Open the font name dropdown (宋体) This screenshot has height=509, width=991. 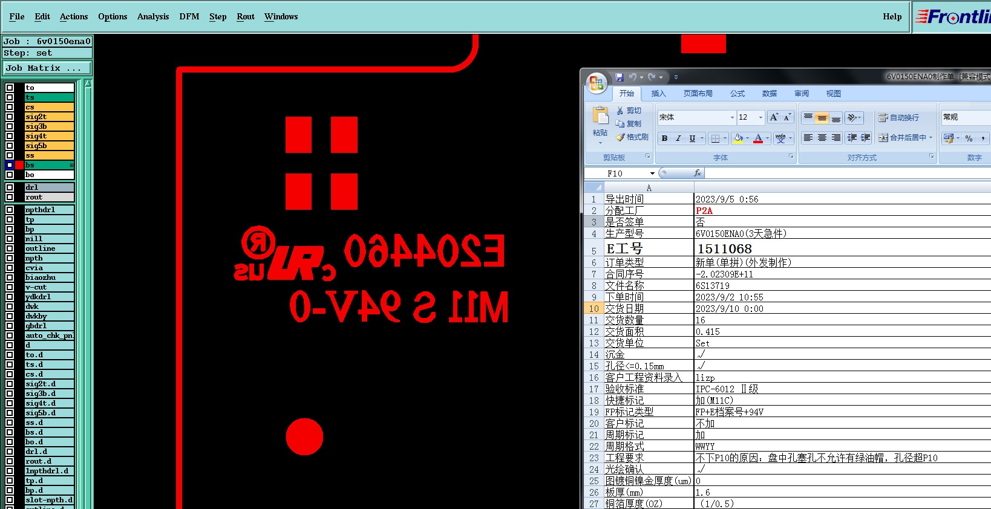pyautogui.click(x=732, y=117)
